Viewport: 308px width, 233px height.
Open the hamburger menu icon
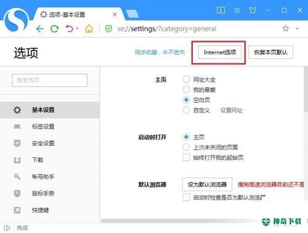pos(237,10)
